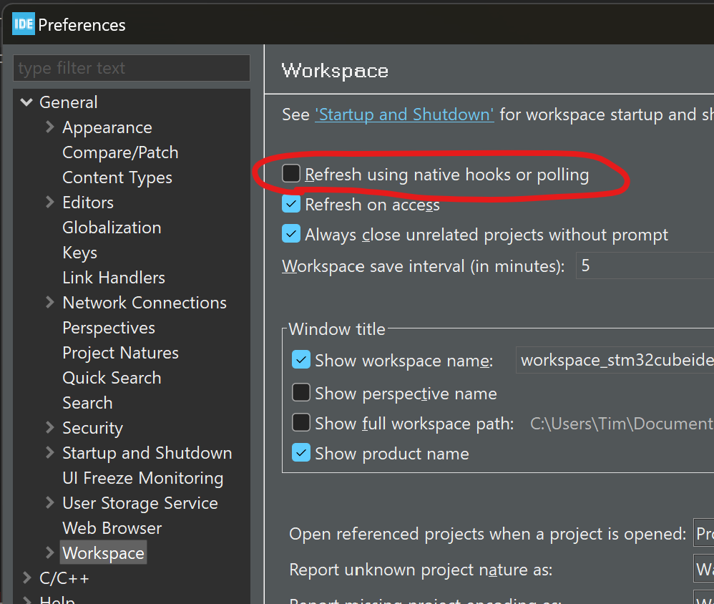This screenshot has height=604, width=714.
Task: Enable Show perspective name
Action: (x=301, y=393)
